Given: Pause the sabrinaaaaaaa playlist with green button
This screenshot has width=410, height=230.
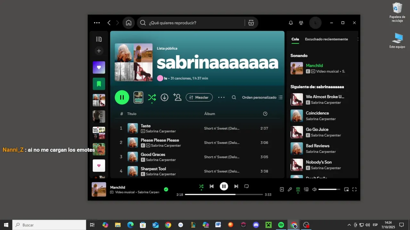Looking at the screenshot, I should 122,97.
